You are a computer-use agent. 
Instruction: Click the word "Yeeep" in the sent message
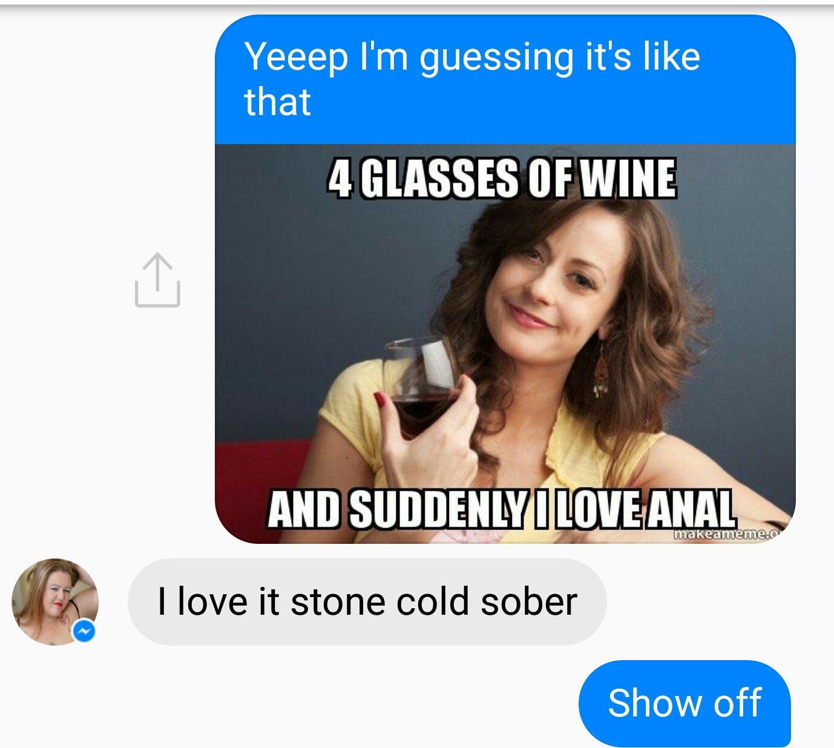pos(296,58)
